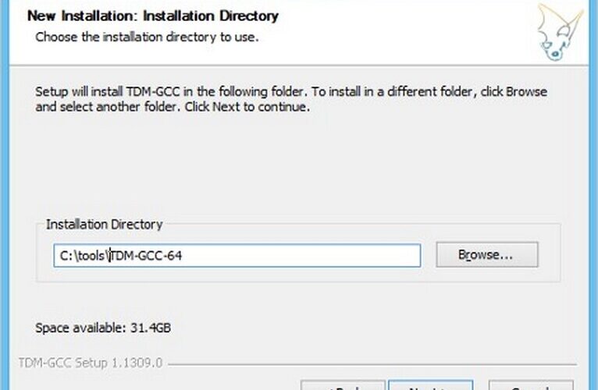This screenshot has width=598, height=390.
Task: Click the TDM-GCC Setup 1.1309.0 version label
Action: [x=91, y=363]
